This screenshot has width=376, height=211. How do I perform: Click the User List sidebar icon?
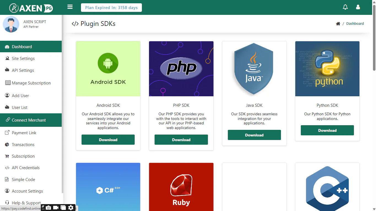coord(7,107)
